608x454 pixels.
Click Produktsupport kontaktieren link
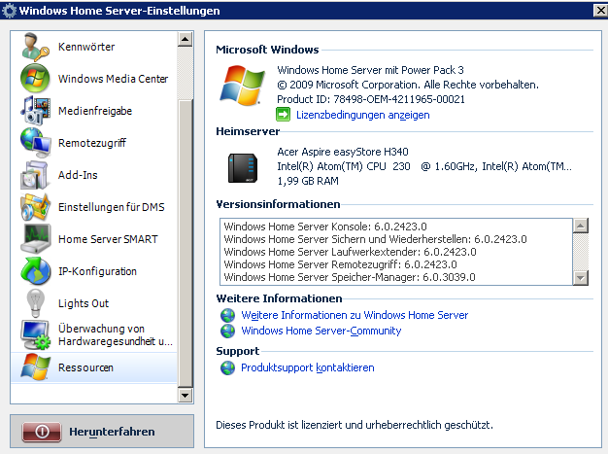(308, 367)
